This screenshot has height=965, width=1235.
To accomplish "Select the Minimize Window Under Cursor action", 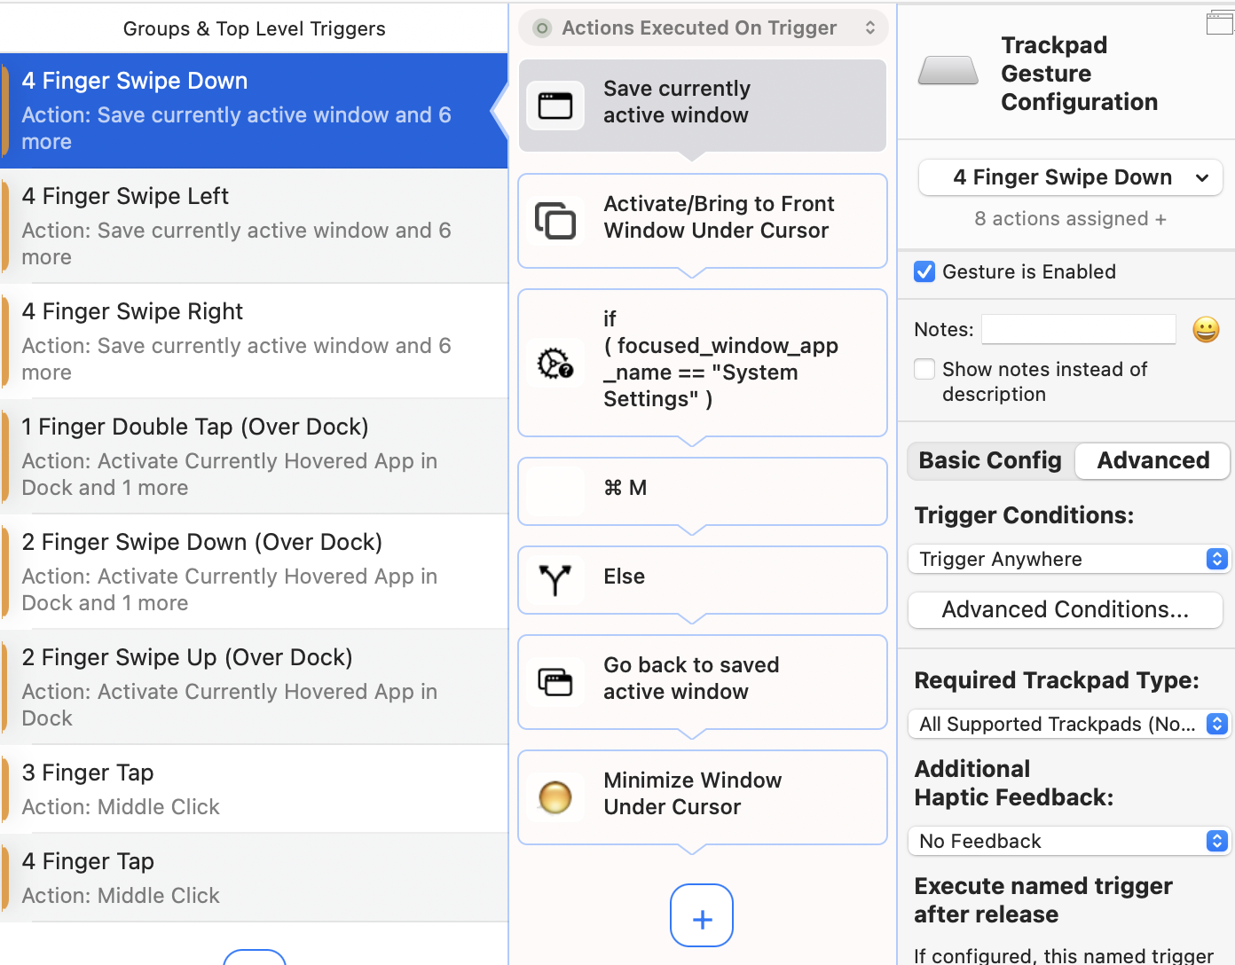I will (703, 797).
